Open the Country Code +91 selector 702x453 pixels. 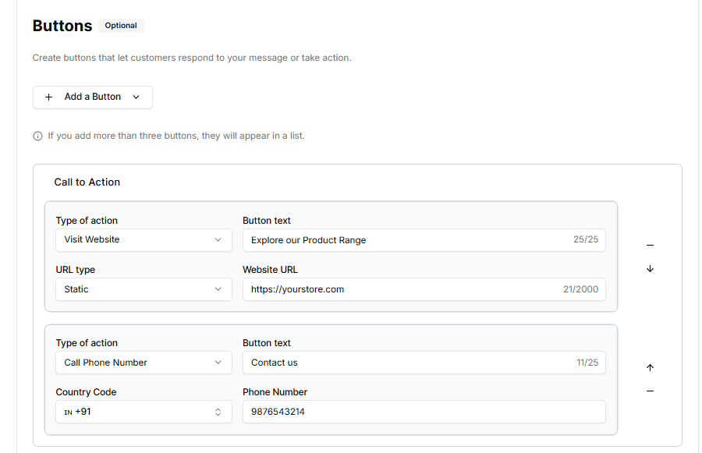click(144, 412)
